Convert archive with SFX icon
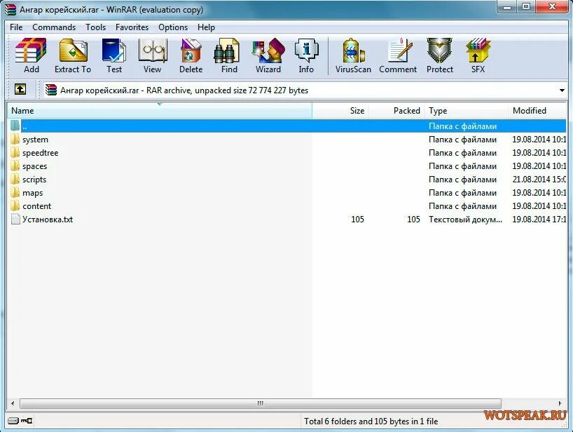The width and height of the screenshot is (573, 432). point(478,51)
